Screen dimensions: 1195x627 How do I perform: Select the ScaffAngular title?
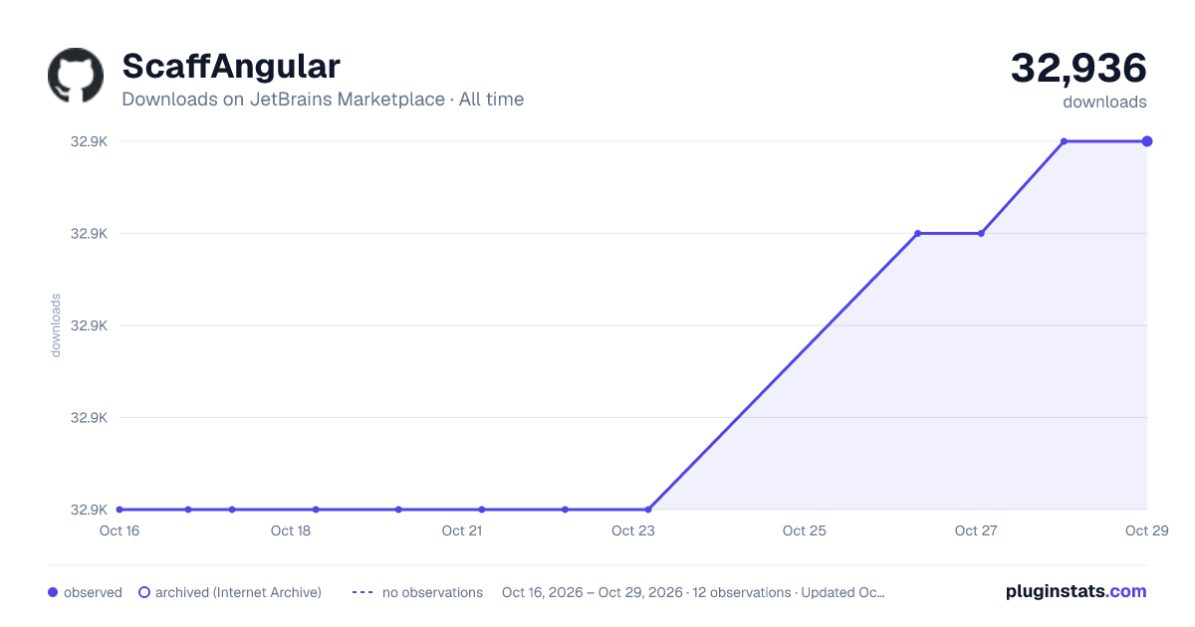click(231, 66)
